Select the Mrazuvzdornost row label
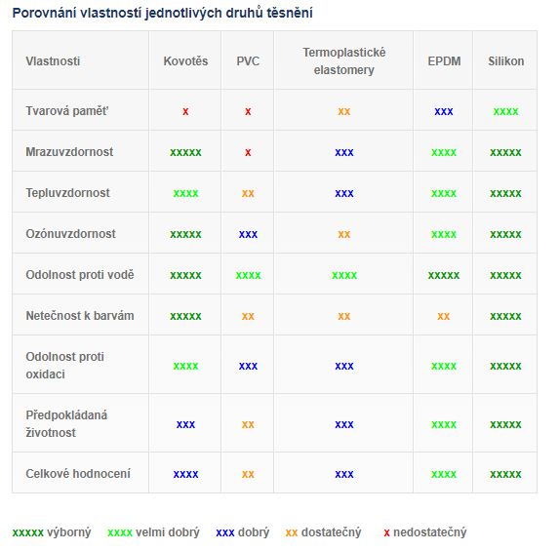The image size is (560, 551). coord(69,152)
